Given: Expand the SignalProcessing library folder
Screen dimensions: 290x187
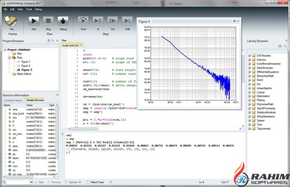Looking at the screenshot, I should [x=249, y=109].
